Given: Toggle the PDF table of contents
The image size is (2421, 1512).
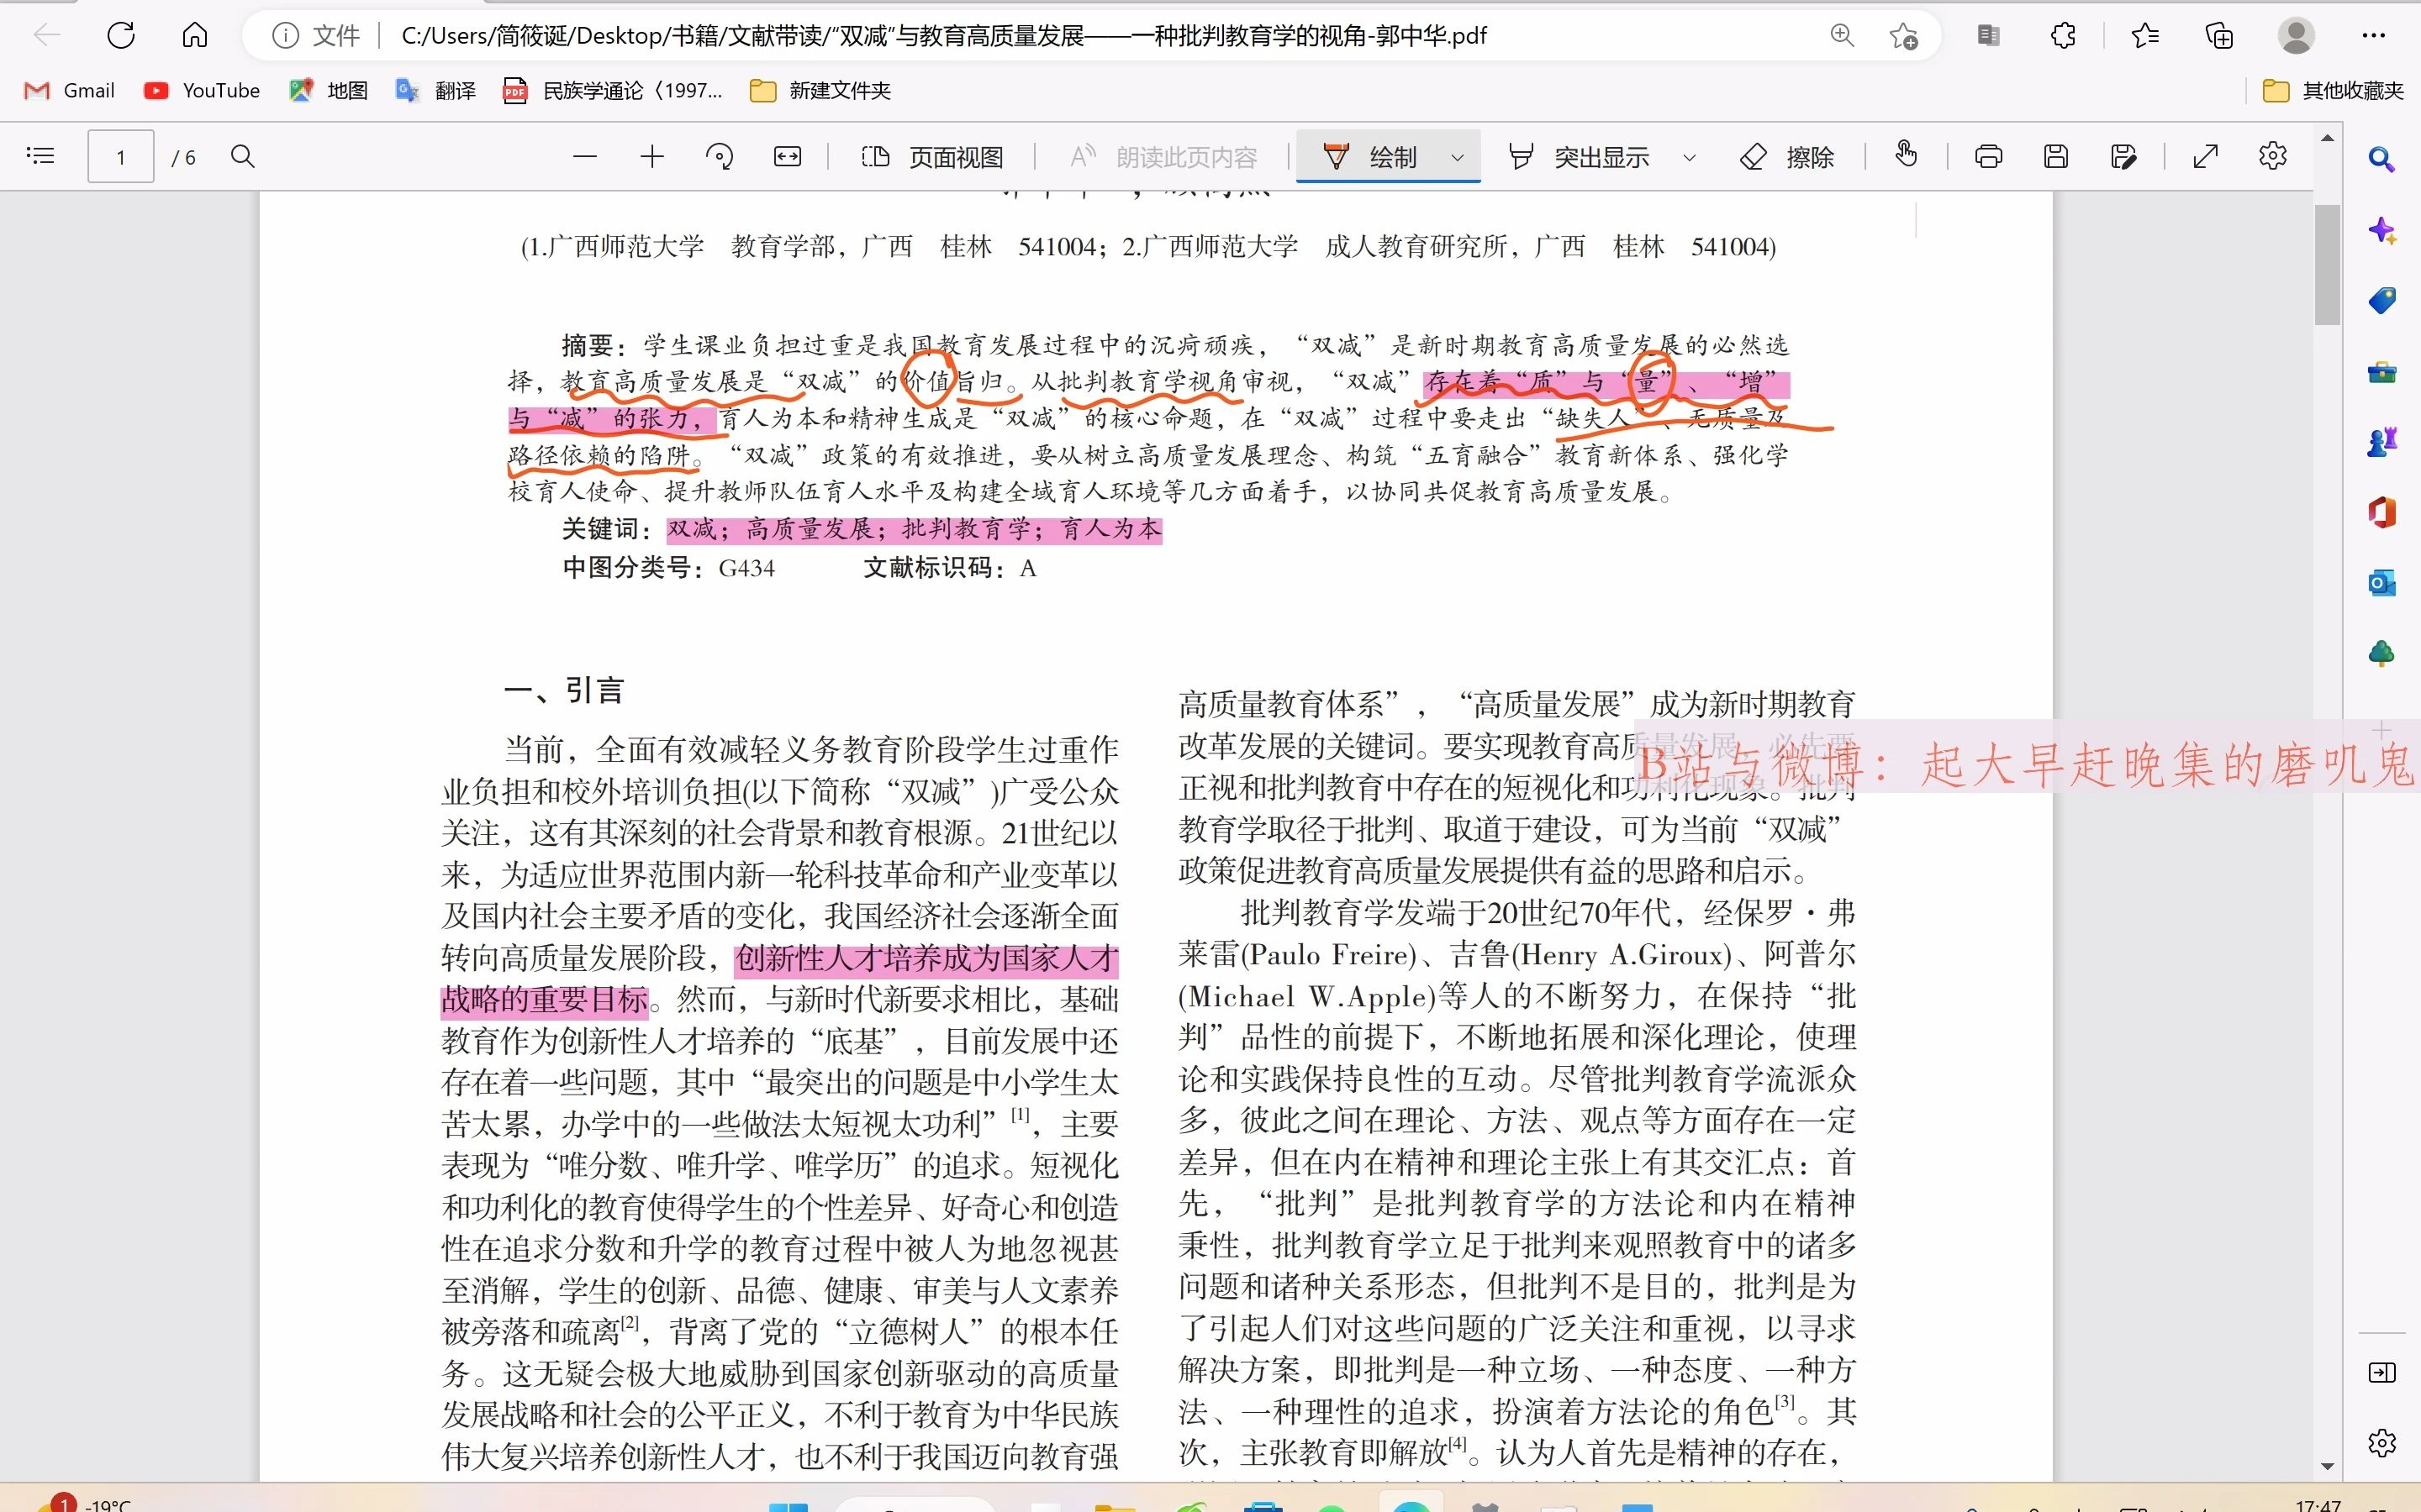Looking at the screenshot, I should point(41,156).
